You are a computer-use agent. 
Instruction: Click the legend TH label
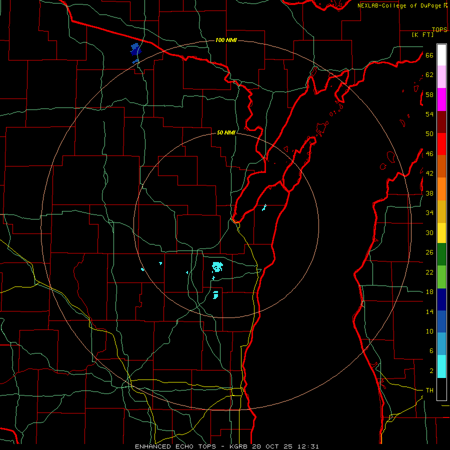pyautogui.click(x=429, y=390)
